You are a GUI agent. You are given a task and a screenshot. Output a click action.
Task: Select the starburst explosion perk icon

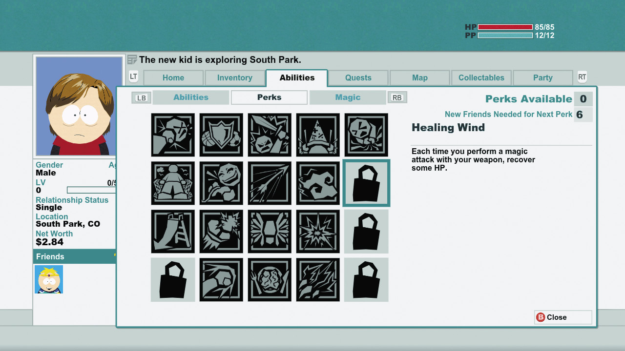pos(318,232)
